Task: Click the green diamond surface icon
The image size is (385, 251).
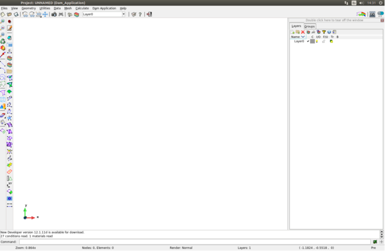Action: (x=10, y=92)
